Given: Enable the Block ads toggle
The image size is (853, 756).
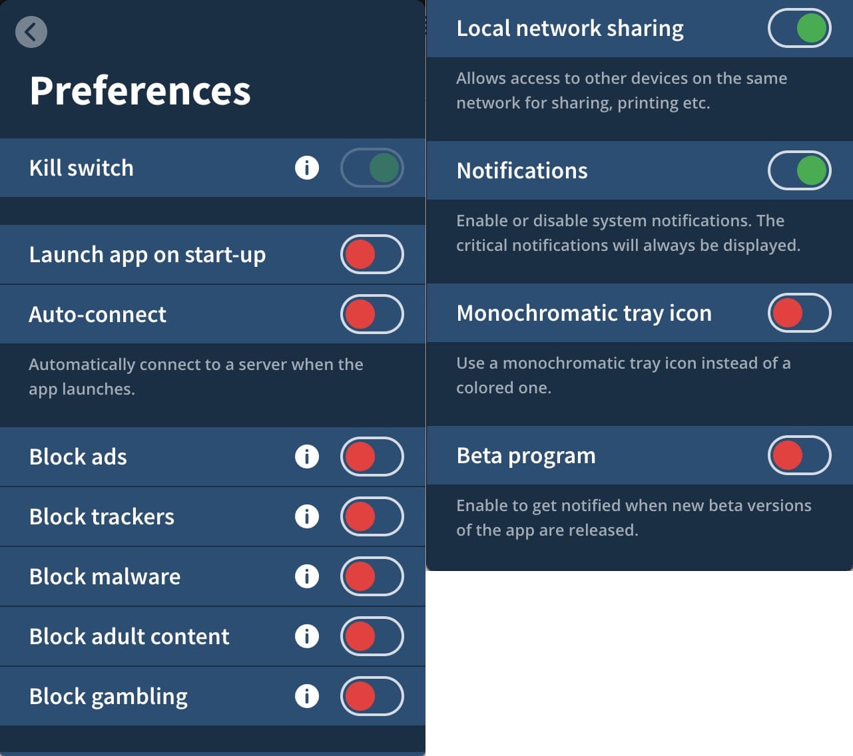Looking at the screenshot, I should (372, 457).
